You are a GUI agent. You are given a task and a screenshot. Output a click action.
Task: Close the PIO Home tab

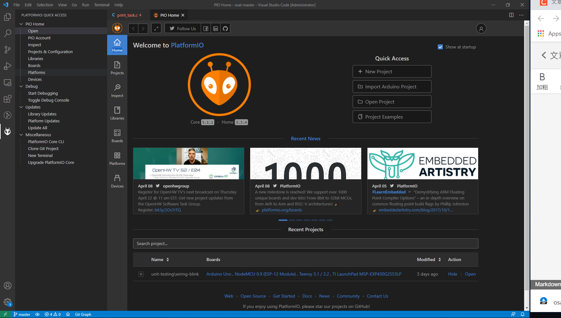(183, 15)
